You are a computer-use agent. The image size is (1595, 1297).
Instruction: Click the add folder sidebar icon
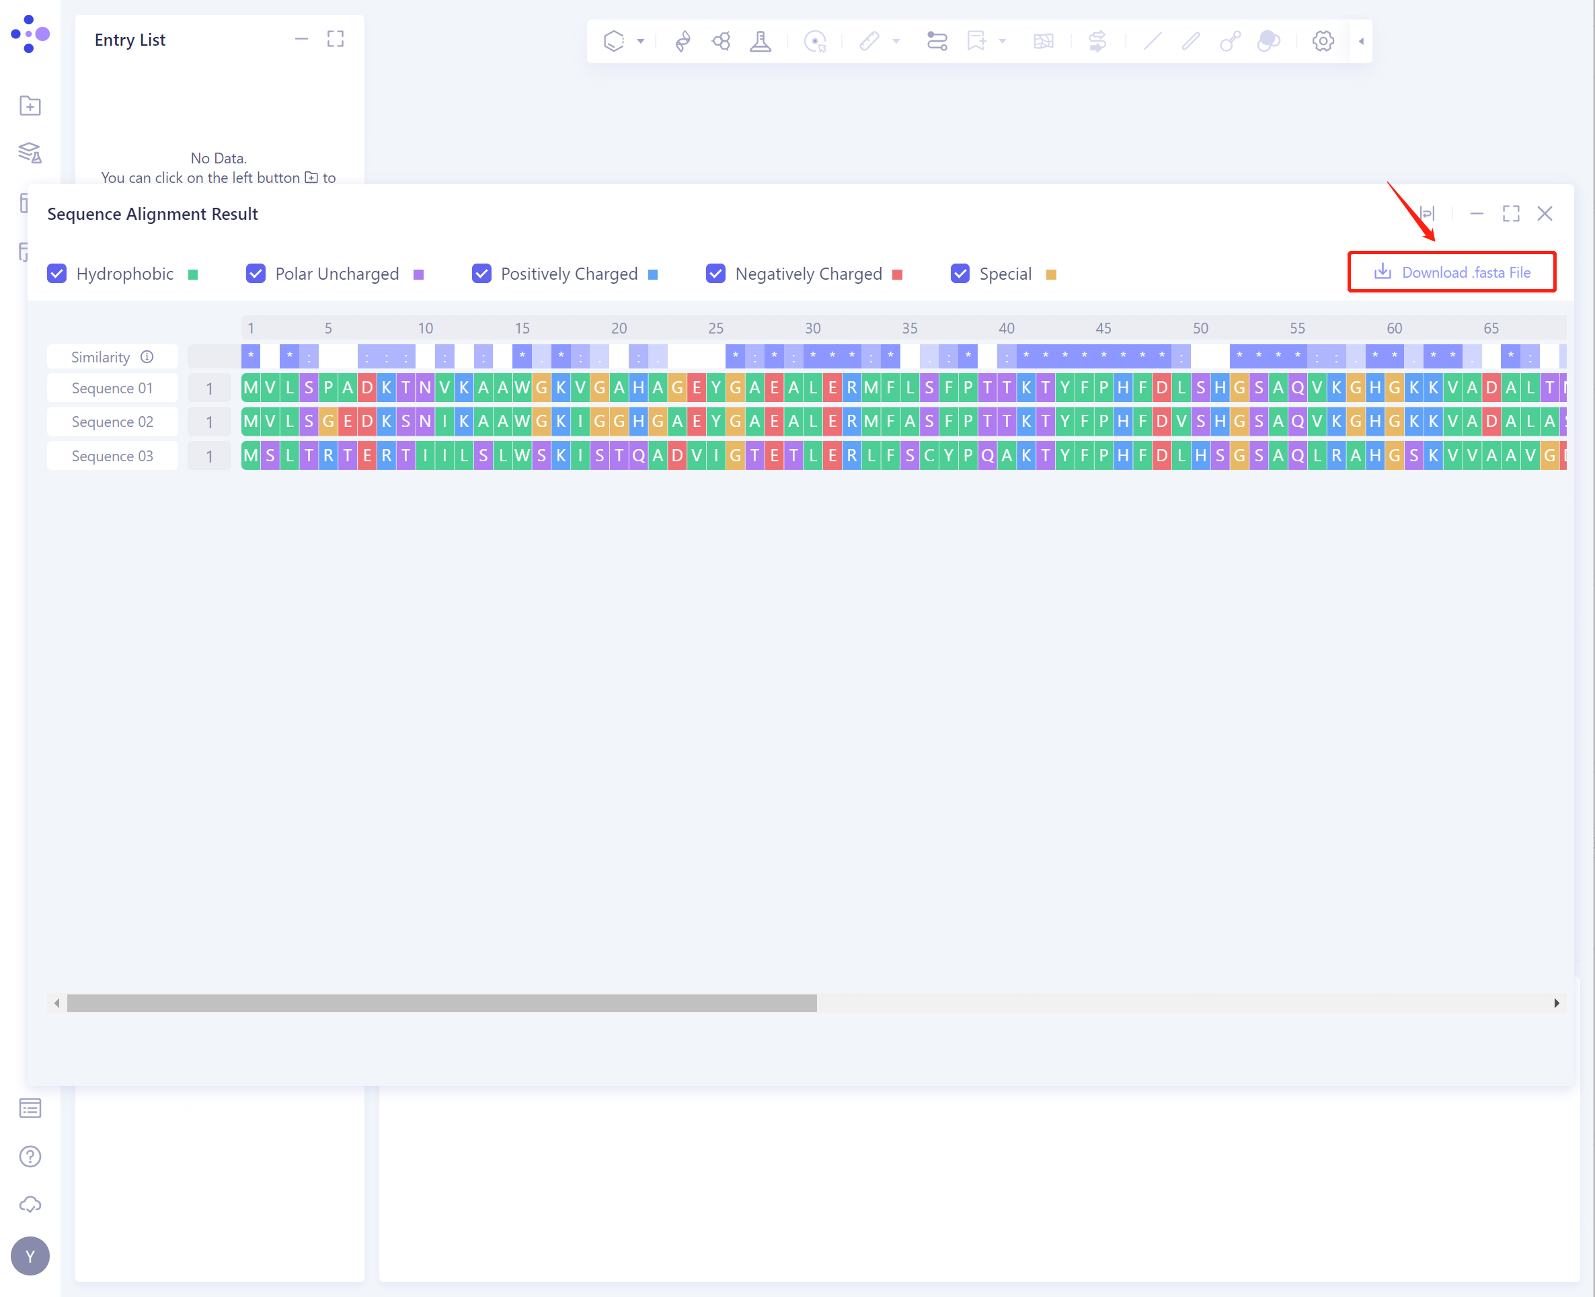point(30,106)
